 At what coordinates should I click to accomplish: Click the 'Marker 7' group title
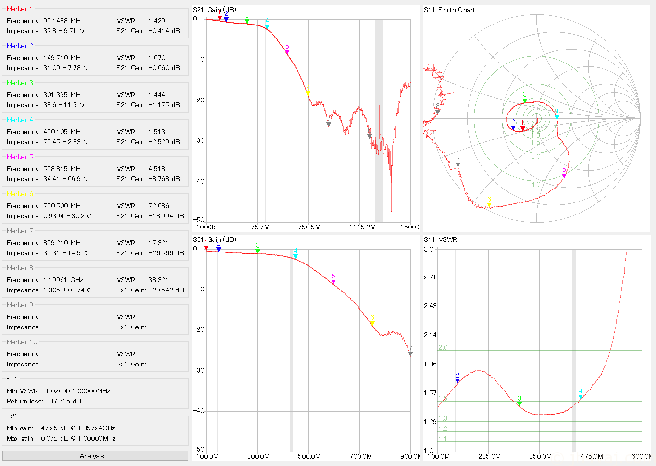pos(20,231)
